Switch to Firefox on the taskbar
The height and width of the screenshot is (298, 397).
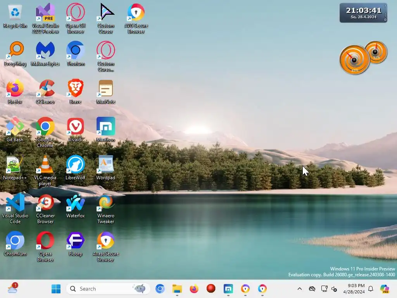pos(194,289)
